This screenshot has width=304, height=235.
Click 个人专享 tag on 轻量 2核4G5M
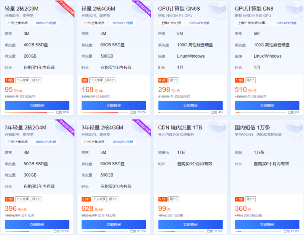(x=97, y=80)
